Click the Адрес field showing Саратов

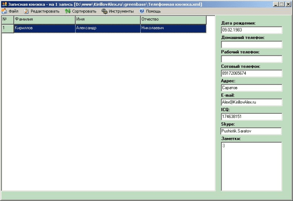[252, 88]
